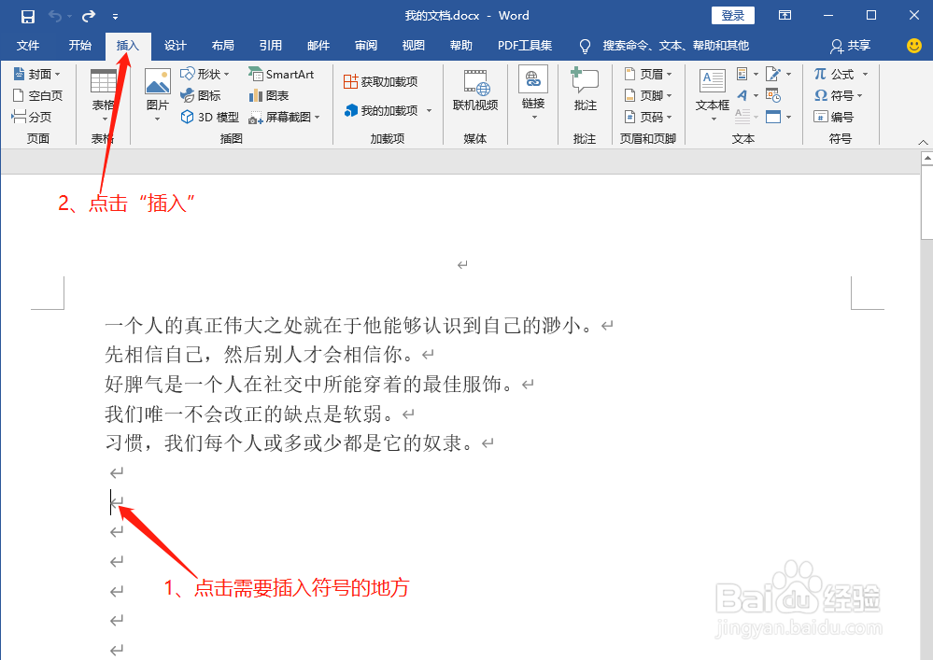Insert a 空白页 blank page
This screenshot has height=660, width=933.
click(38, 96)
